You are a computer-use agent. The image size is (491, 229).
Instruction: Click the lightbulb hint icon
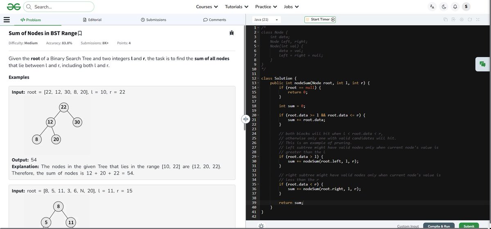[261, 226]
